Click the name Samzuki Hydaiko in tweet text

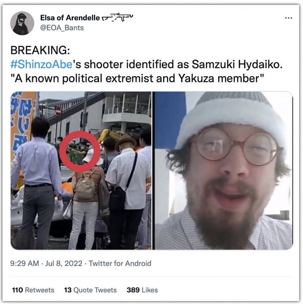tap(237, 64)
